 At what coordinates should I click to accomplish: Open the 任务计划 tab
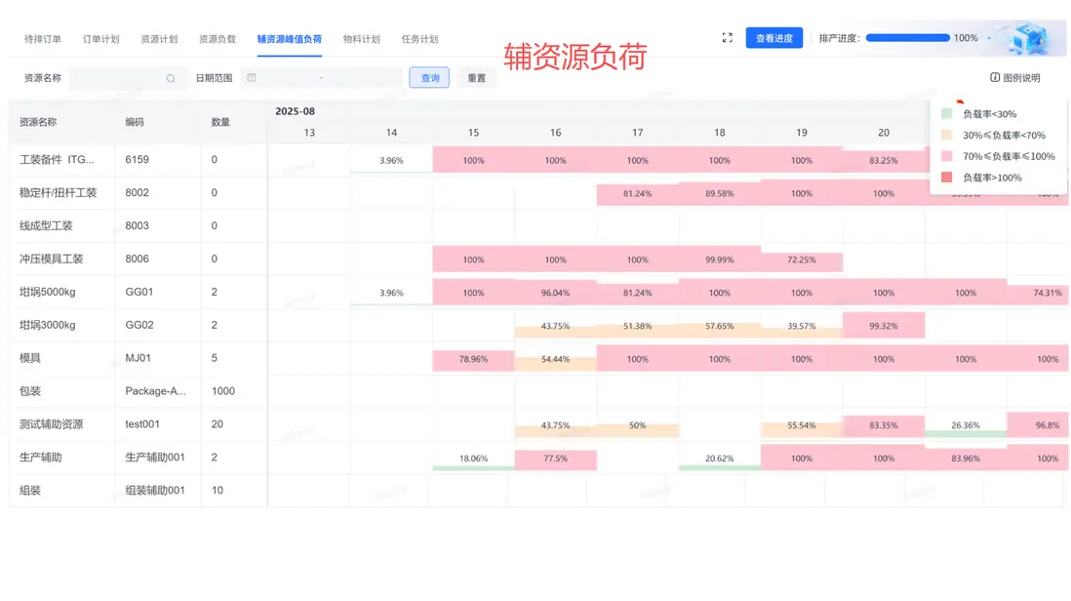[x=419, y=39]
